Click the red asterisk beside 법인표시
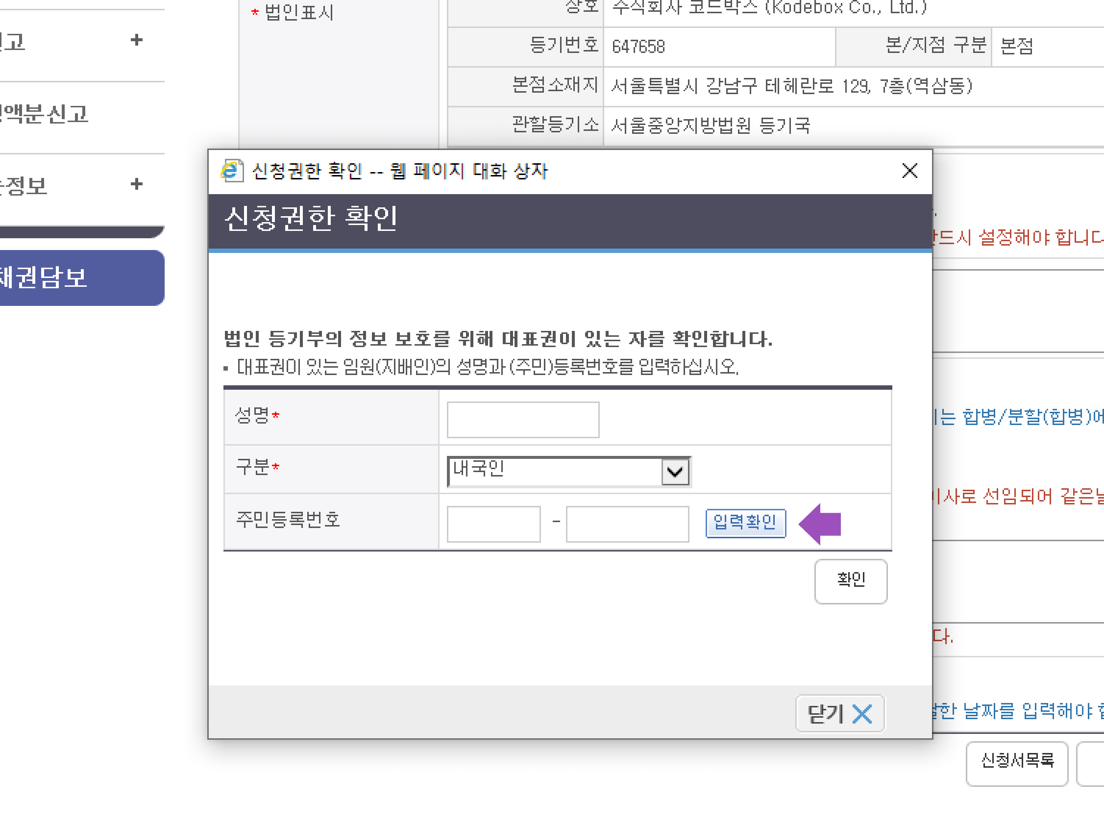The height and width of the screenshot is (828, 1104). (254, 10)
